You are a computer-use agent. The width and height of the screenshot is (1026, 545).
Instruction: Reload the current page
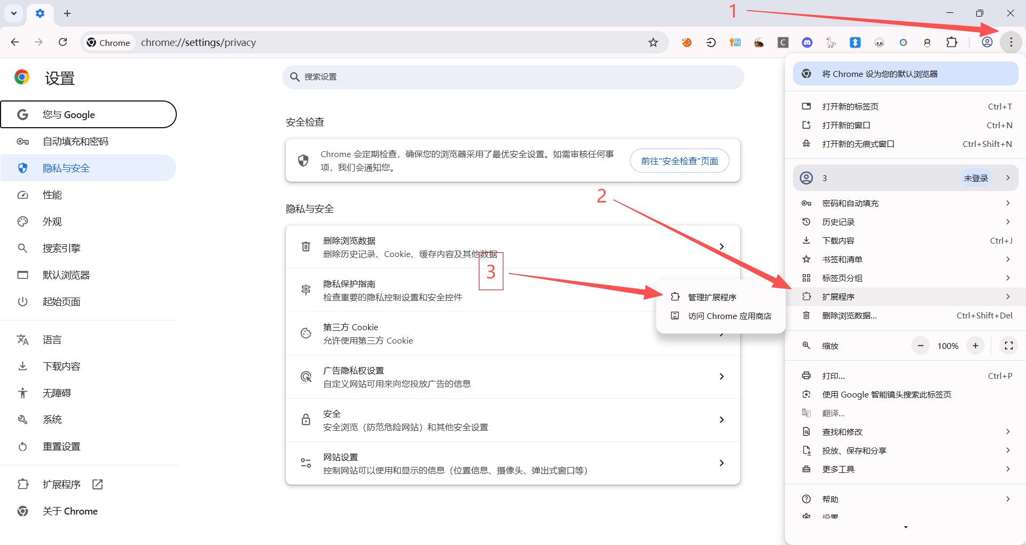click(63, 42)
